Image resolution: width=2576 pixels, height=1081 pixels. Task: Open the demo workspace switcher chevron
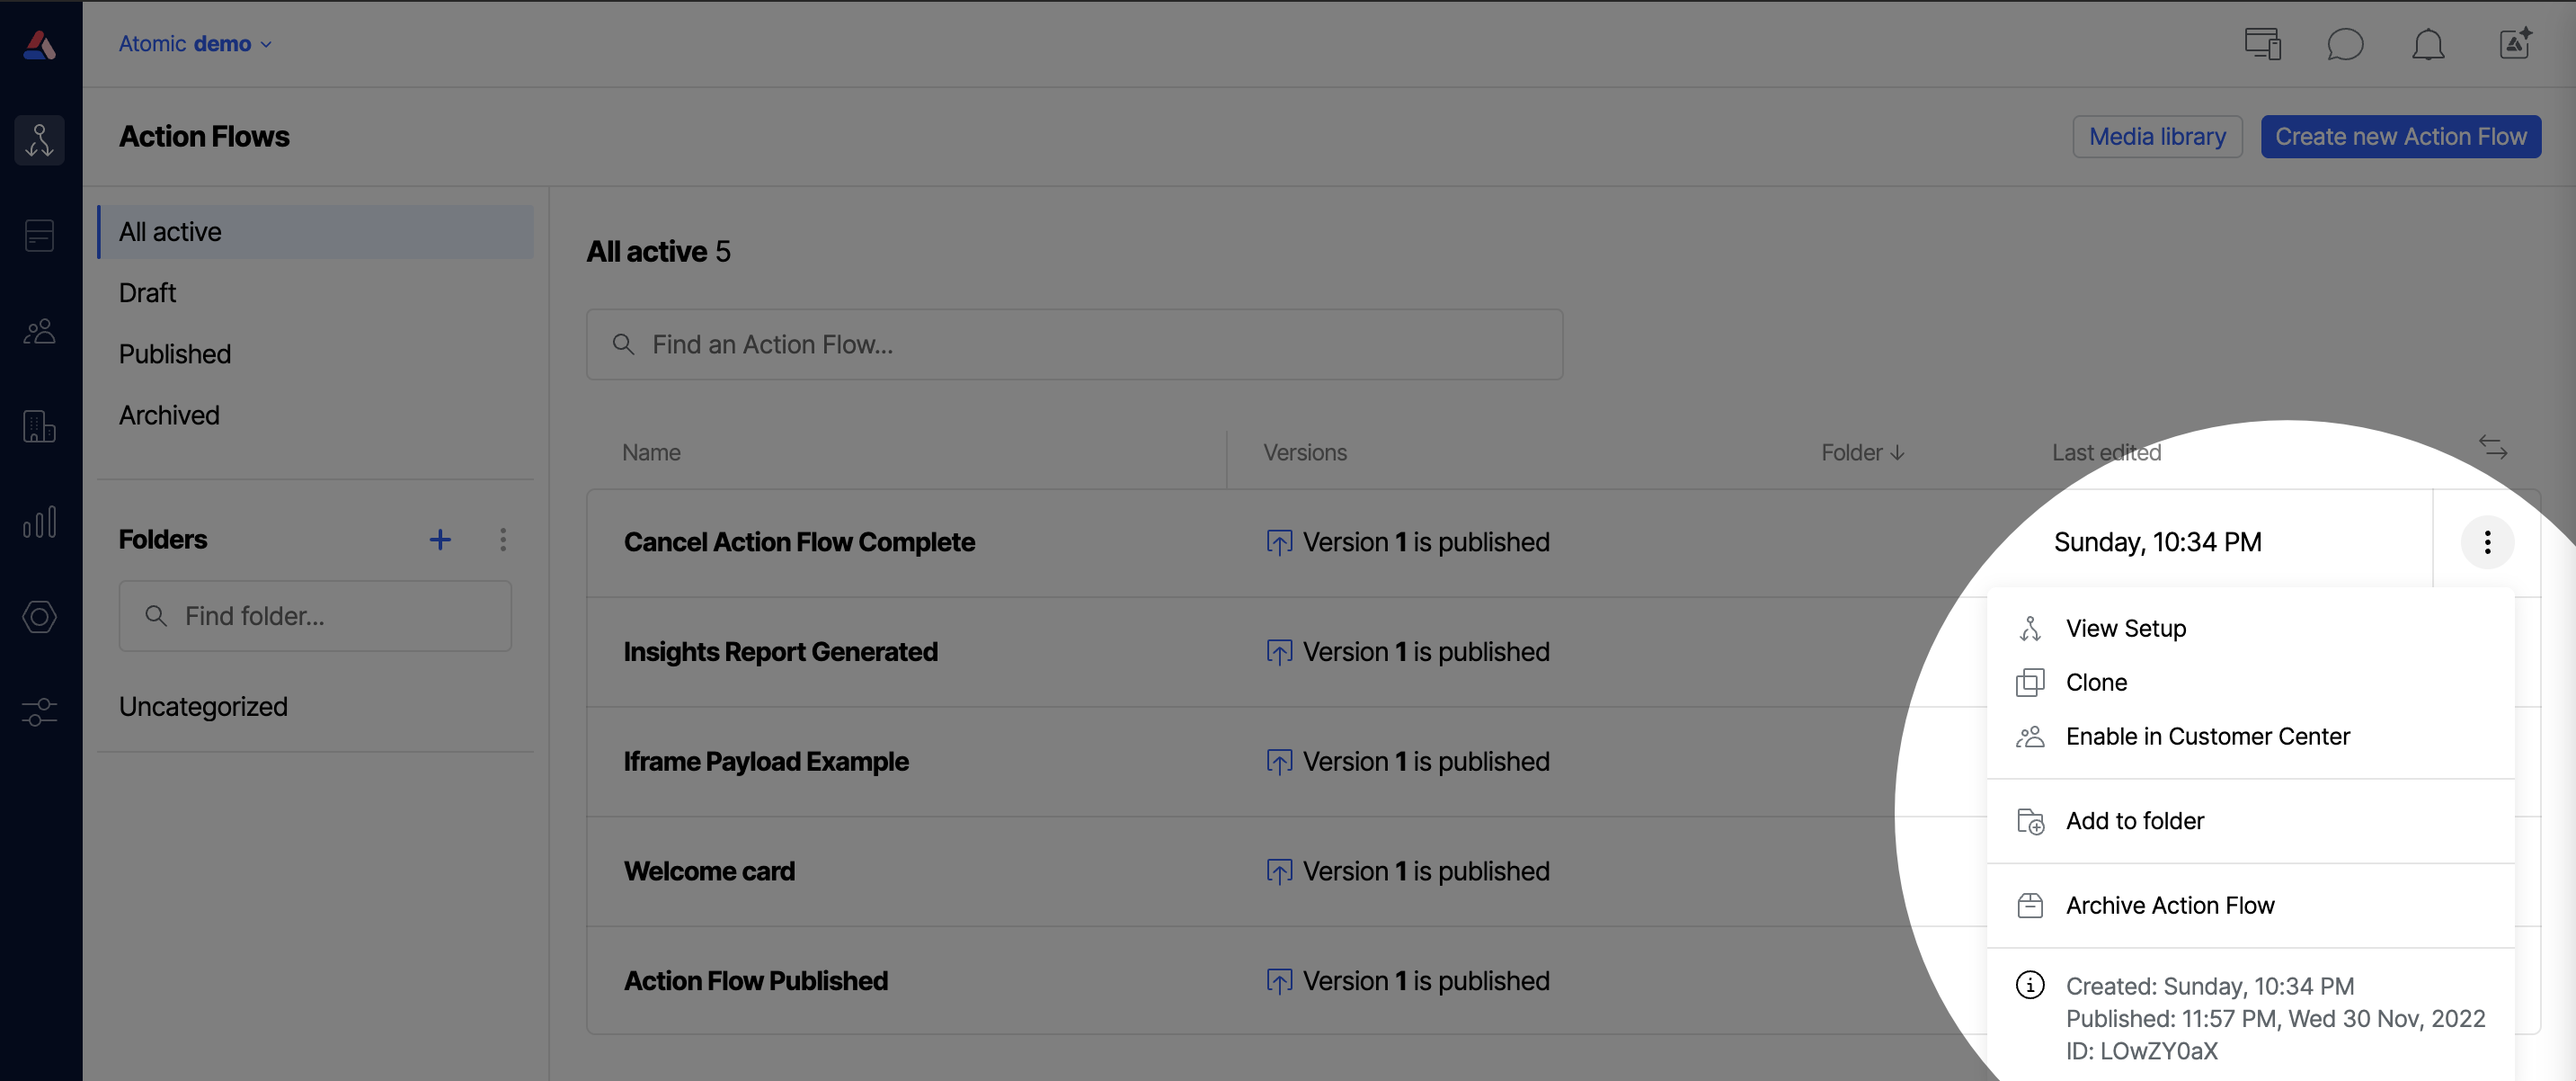click(x=266, y=44)
